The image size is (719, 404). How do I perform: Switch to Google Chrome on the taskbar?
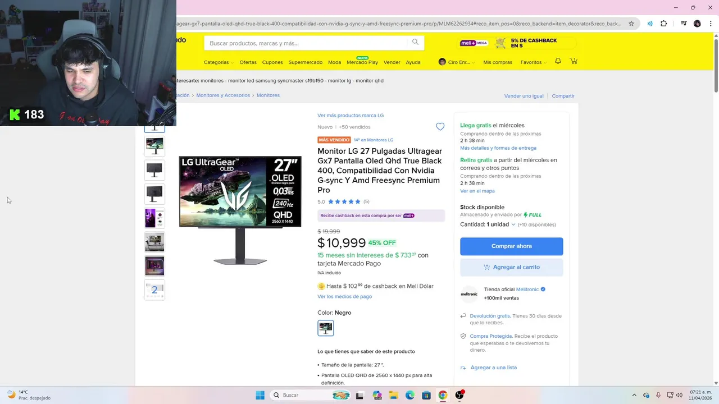tap(443, 395)
